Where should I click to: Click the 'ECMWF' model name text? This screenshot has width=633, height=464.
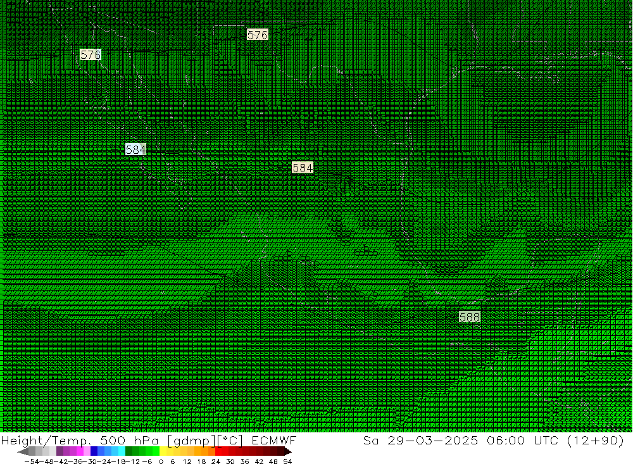pyautogui.click(x=274, y=441)
